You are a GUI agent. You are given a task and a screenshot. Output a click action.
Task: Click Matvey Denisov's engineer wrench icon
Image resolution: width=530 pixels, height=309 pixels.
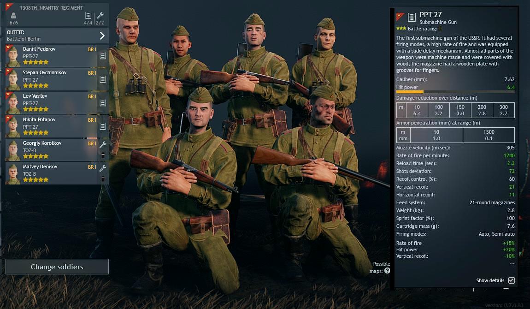click(x=103, y=168)
